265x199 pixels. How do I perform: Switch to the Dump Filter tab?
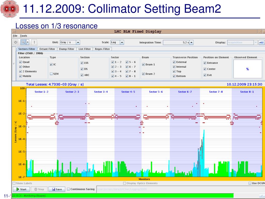(x=67, y=49)
